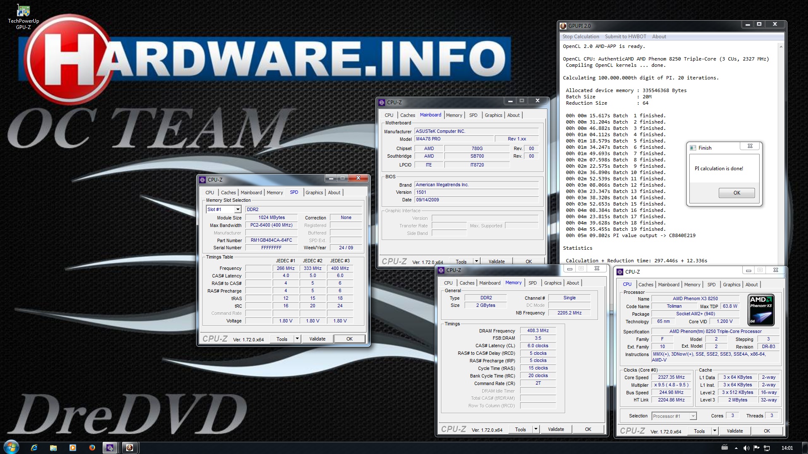Show hidden tray icons arrow
The height and width of the screenshot is (454, 808).
(x=736, y=448)
